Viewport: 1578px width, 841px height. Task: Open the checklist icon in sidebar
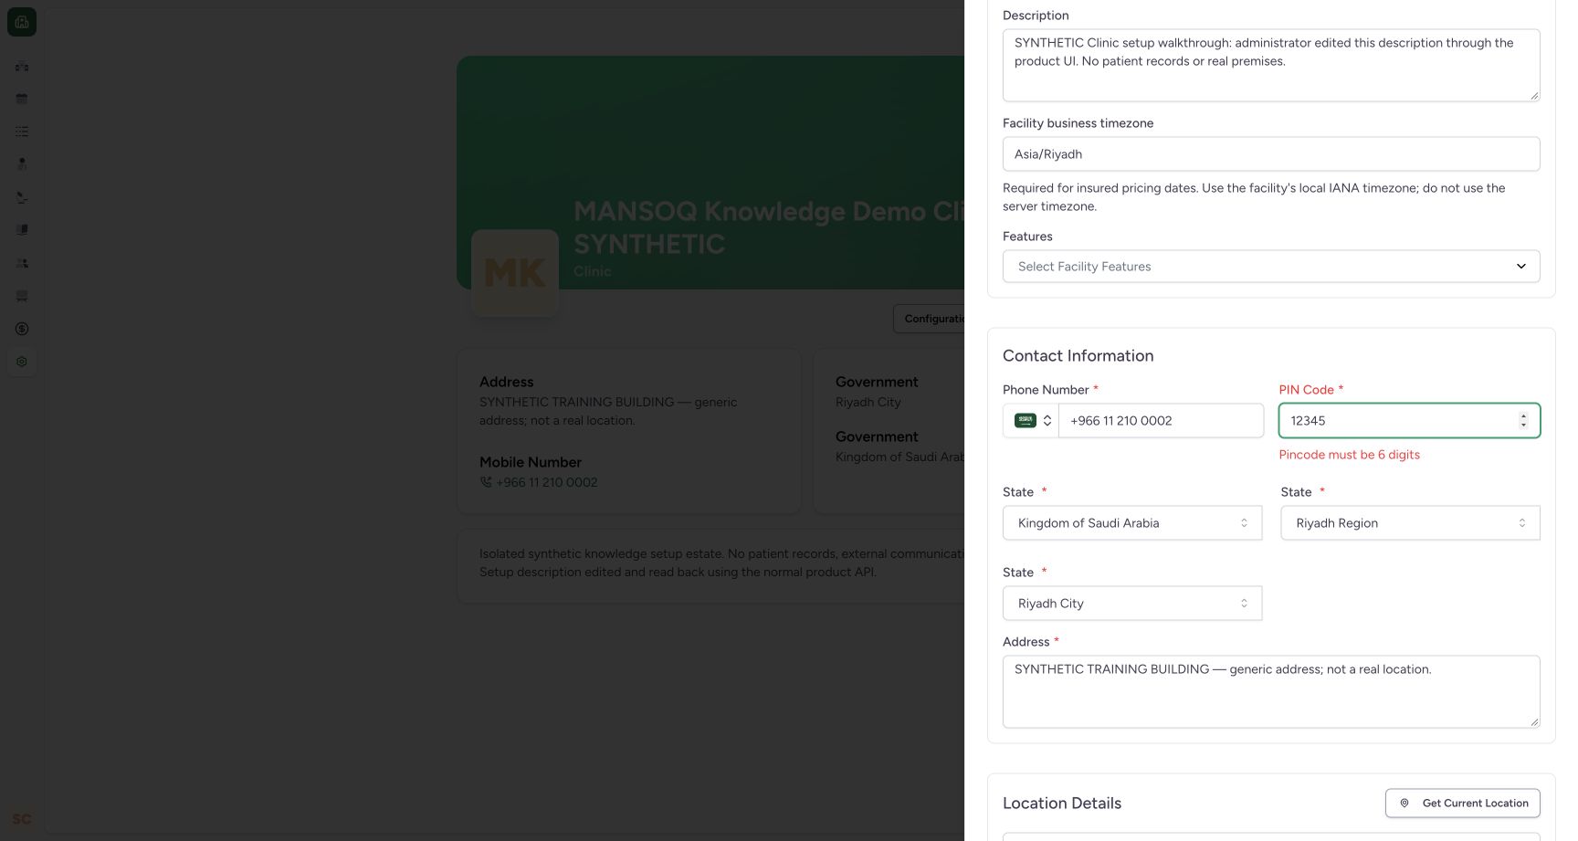click(x=22, y=131)
